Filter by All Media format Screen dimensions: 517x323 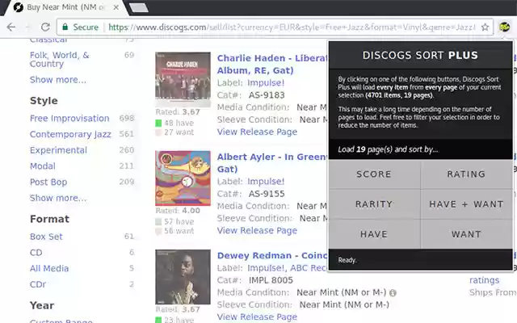tap(49, 268)
